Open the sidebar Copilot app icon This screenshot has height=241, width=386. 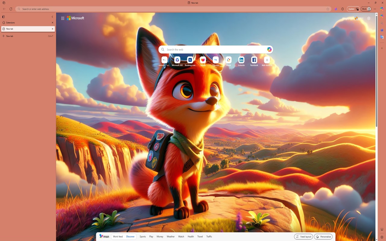382,17
